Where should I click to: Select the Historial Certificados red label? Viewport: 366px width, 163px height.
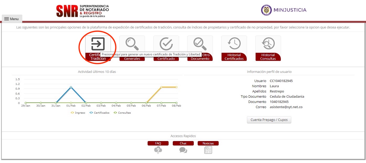234,57
